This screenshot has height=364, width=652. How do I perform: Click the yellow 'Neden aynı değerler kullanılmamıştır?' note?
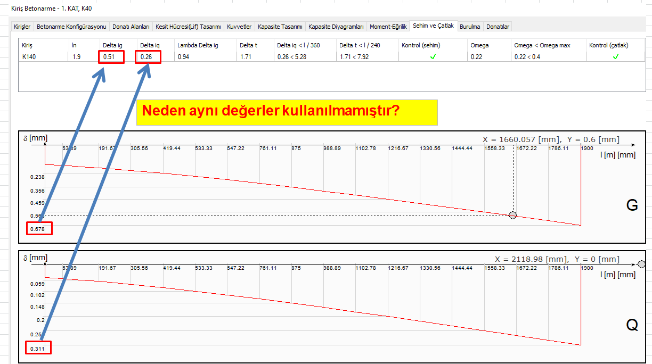click(287, 112)
